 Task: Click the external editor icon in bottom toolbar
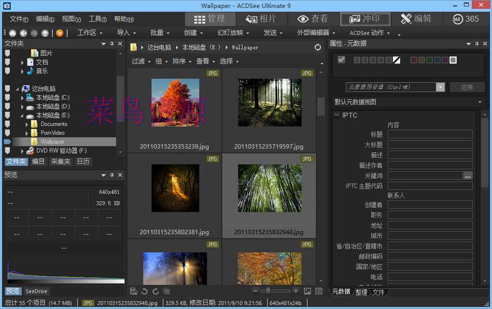(x=133, y=291)
